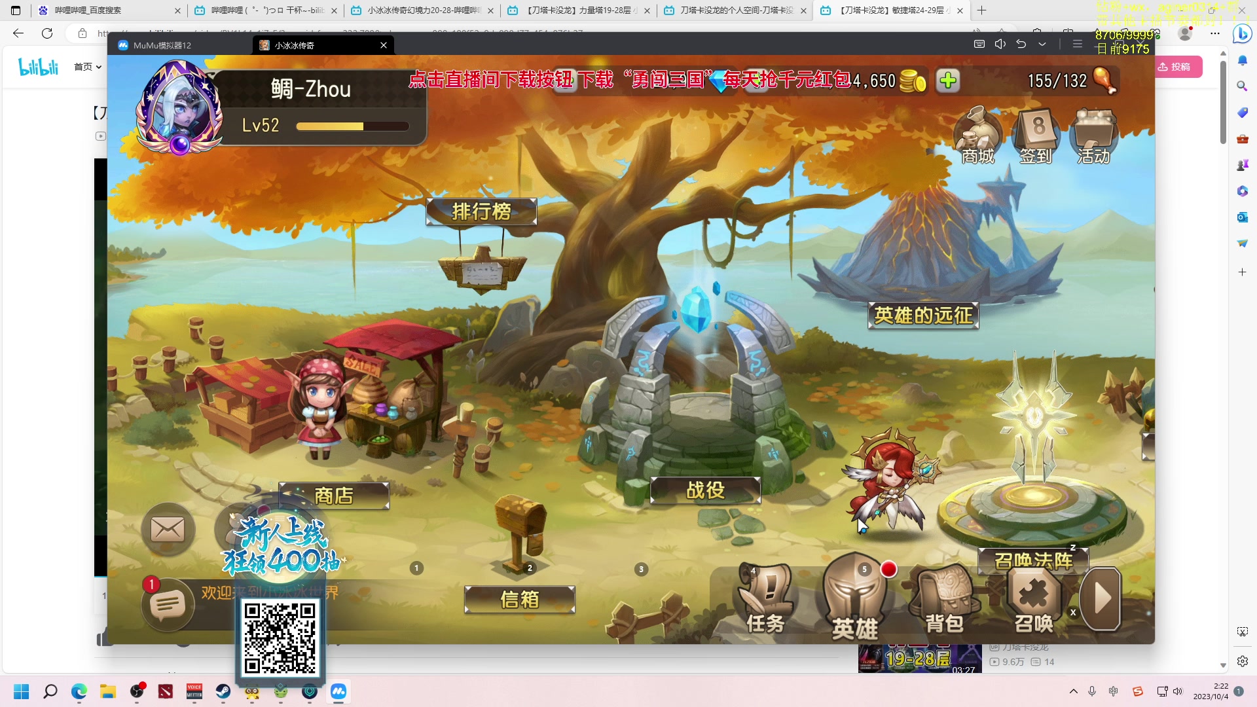Click MuMu emulator back arrow icon

[1021, 45]
